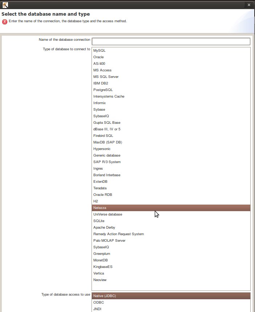255x312 pixels.
Task: Select SAP R/3 System
Action: tap(171, 162)
